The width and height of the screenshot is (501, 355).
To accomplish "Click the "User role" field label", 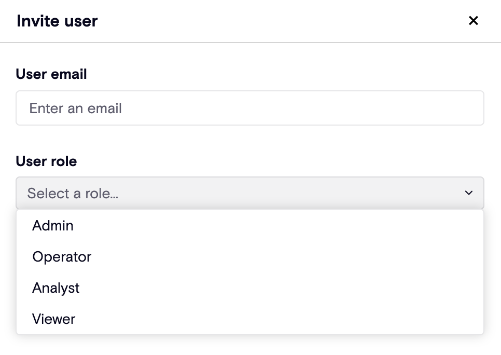I will tap(46, 161).
